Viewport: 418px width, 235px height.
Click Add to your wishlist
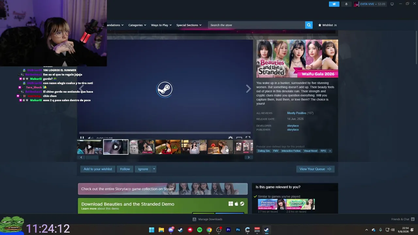pos(98,169)
